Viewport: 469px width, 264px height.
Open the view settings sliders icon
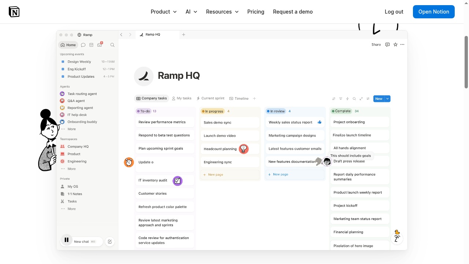368,99
